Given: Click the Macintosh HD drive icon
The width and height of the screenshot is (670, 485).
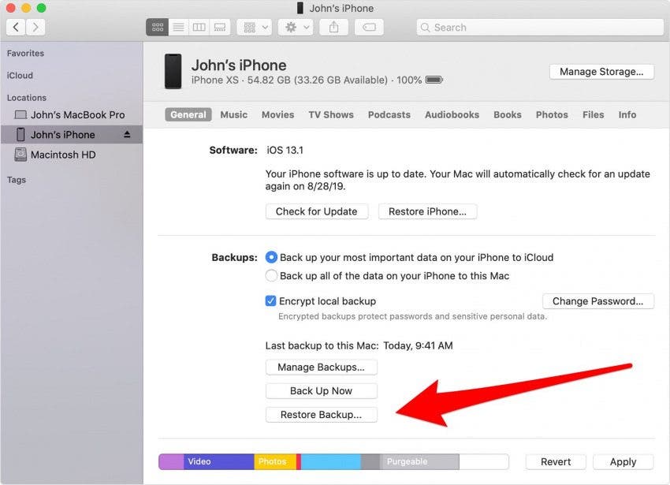Looking at the screenshot, I should tap(20, 155).
